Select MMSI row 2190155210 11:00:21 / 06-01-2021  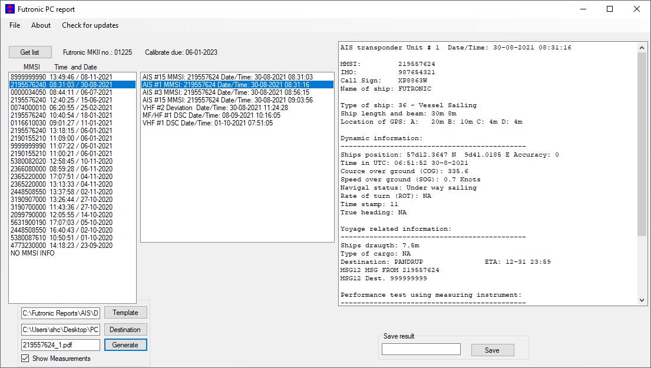click(72, 154)
